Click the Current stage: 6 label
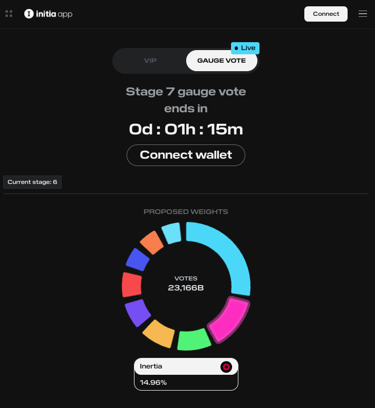375x408 pixels. coord(32,182)
